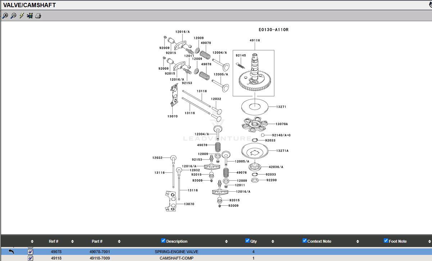Click sort arrows right of Part # header

coord(119,242)
